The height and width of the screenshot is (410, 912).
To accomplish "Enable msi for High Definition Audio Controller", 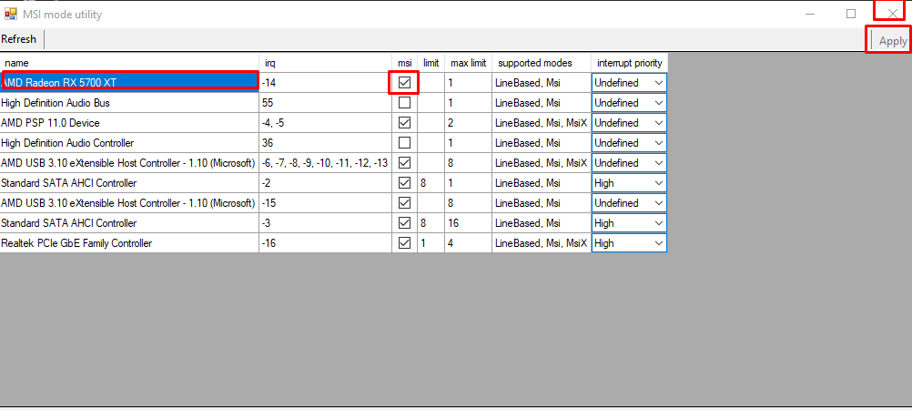I will point(404,143).
